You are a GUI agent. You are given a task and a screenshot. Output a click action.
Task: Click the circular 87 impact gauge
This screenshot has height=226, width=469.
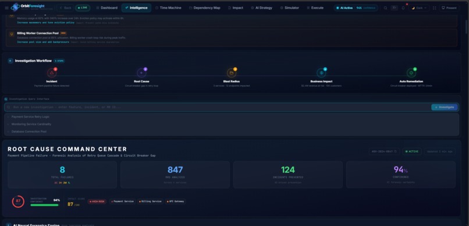point(18,202)
